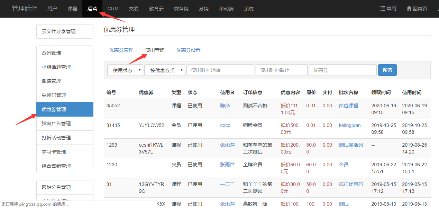Focus the 使用时间截止 input field

click(281, 70)
